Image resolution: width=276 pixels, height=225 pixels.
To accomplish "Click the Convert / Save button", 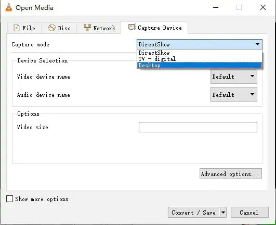I will coord(194,213).
